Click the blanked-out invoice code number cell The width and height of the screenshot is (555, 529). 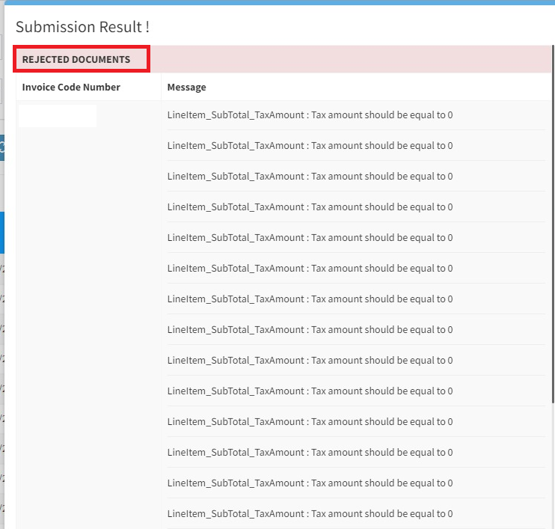click(x=58, y=116)
